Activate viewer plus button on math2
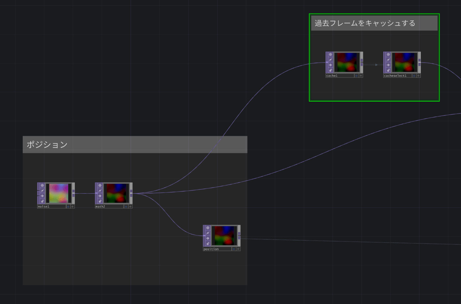The width and height of the screenshot is (461, 304). click(x=130, y=206)
